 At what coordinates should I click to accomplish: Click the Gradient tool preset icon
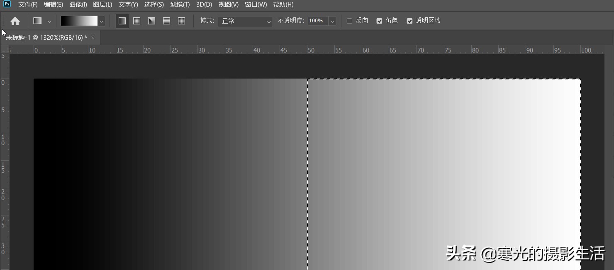pos(38,21)
